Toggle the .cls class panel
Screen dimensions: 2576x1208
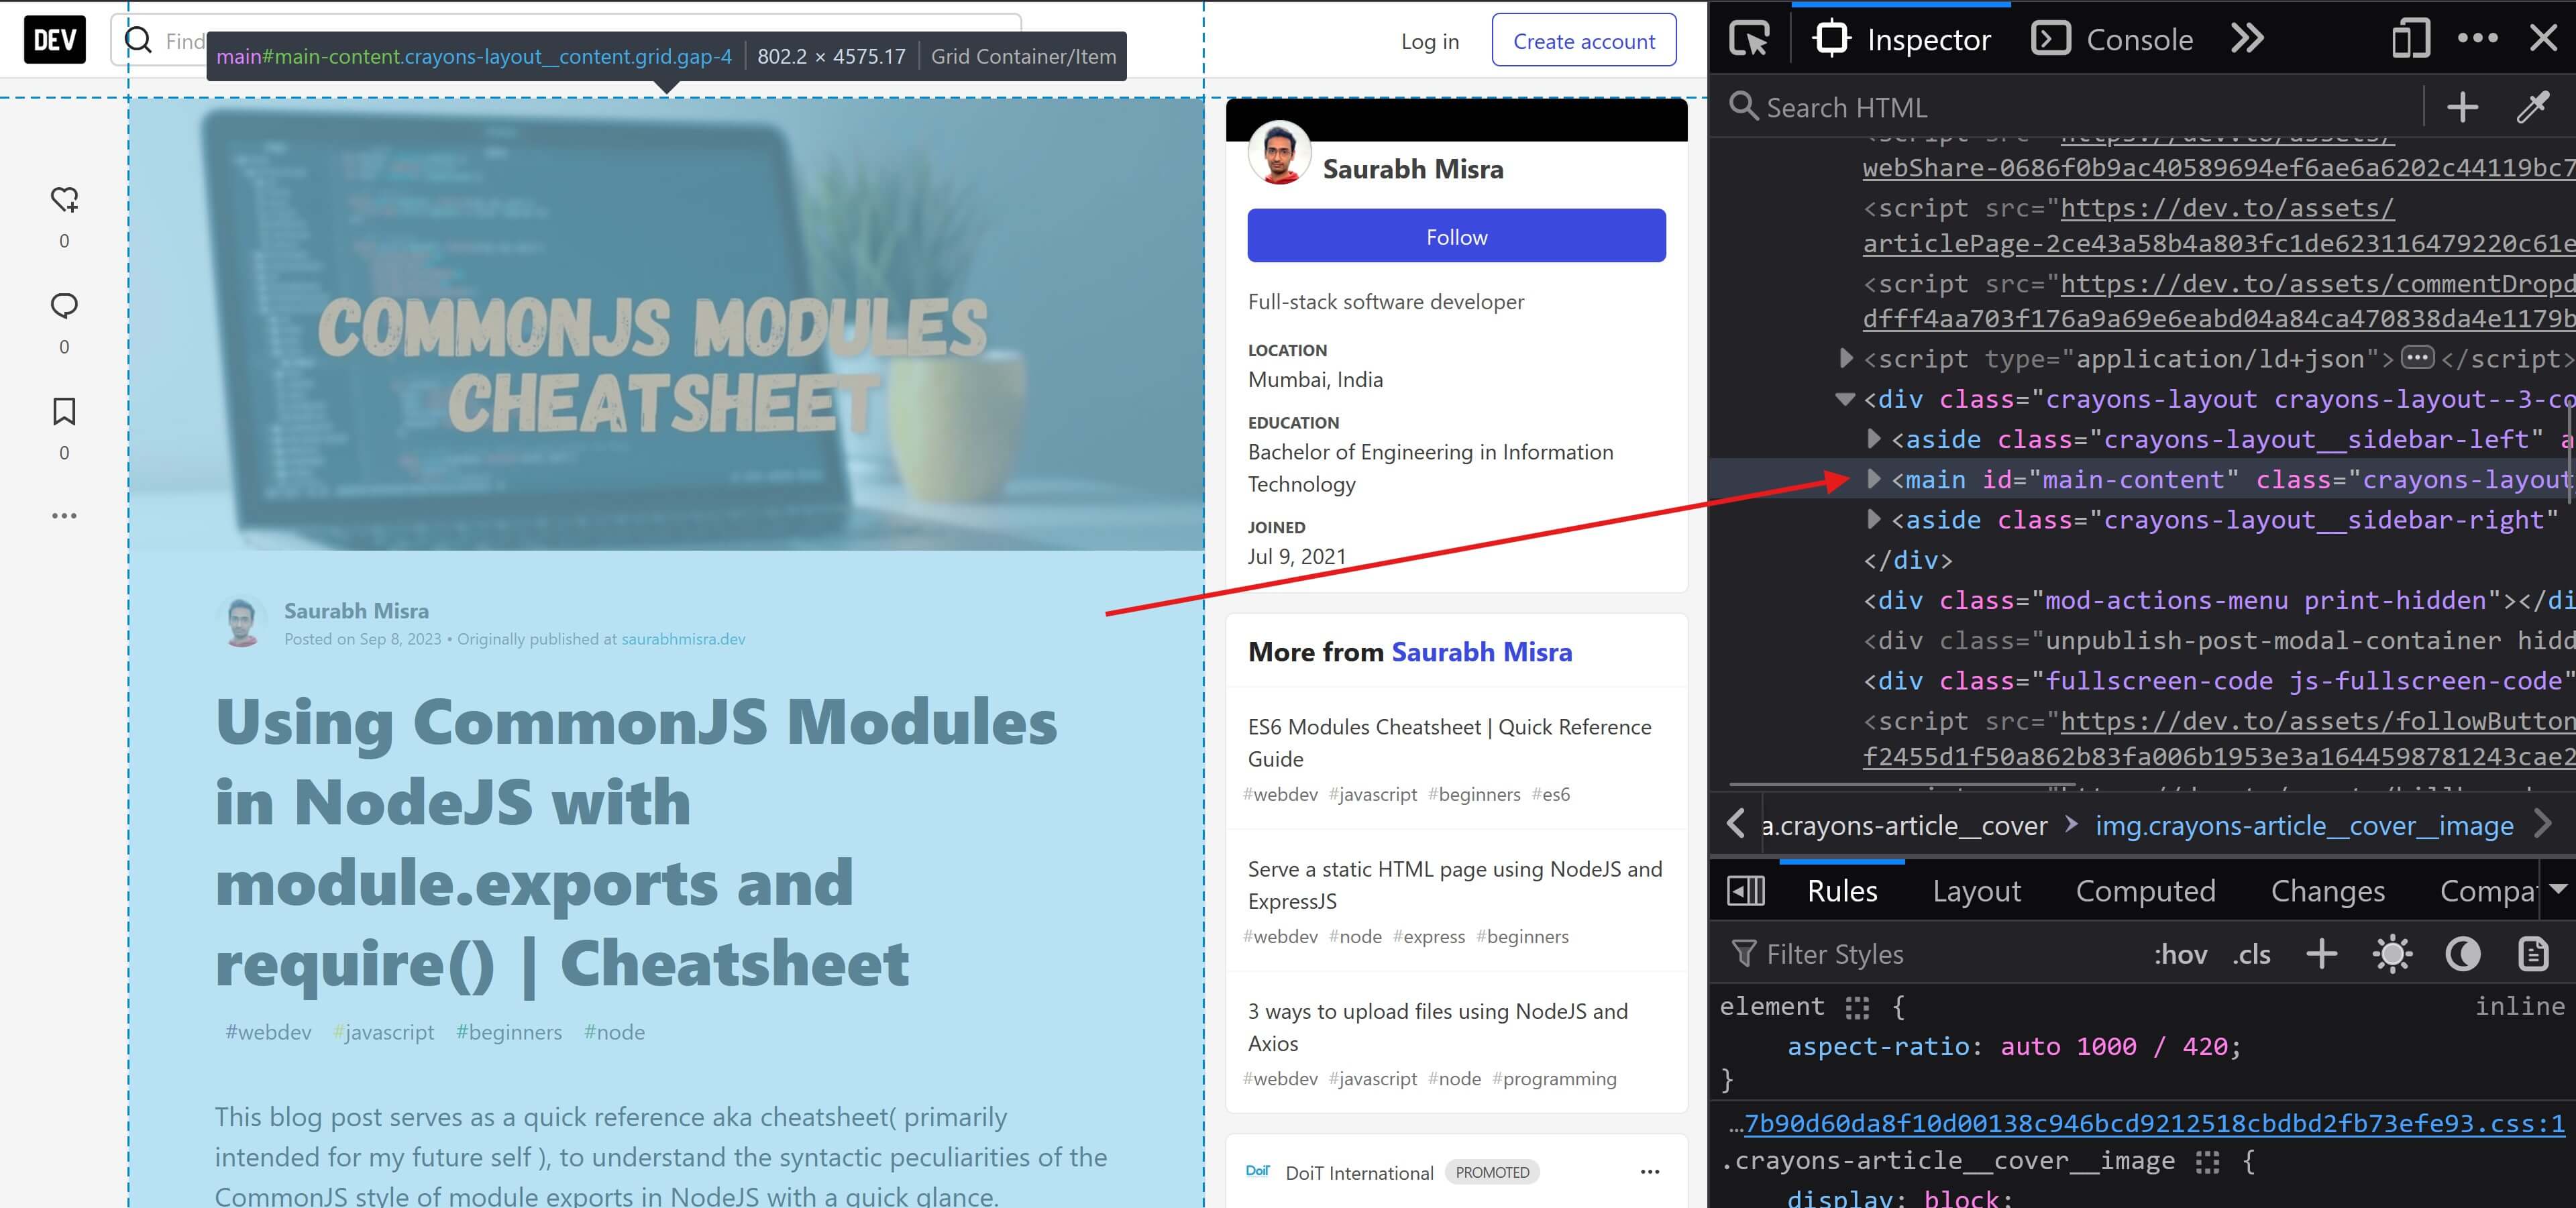coord(2251,955)
